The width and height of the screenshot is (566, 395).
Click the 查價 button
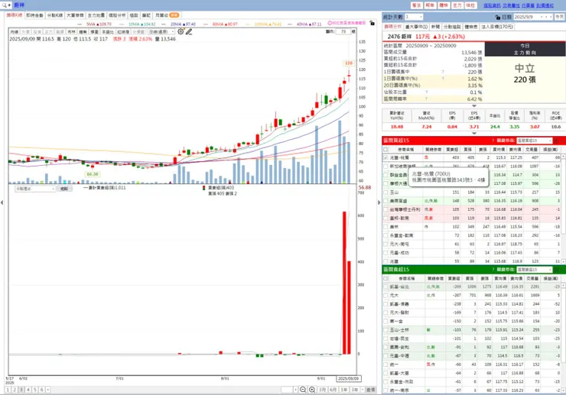pyautogui.click(x=370, y=390)
